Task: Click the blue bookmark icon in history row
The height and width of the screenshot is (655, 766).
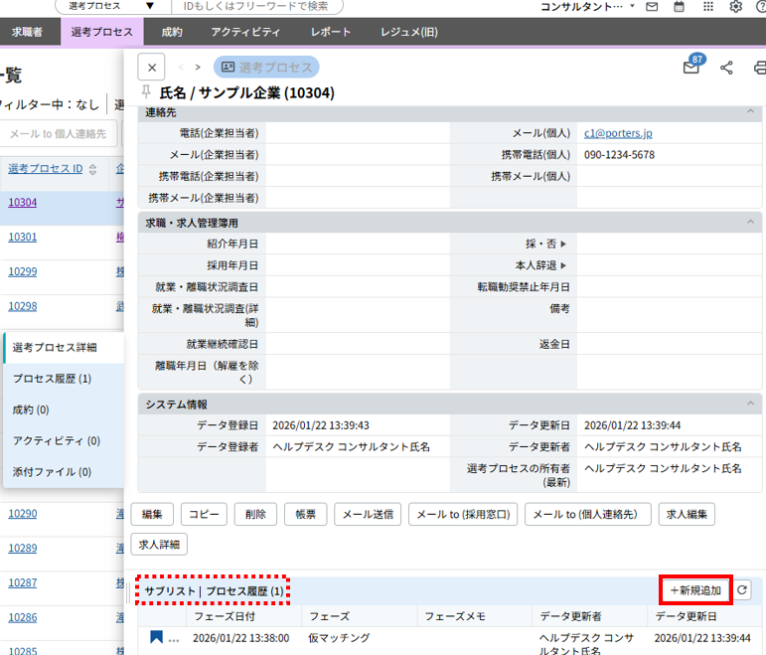Action: pyautogui.click(x=157, y=637)
